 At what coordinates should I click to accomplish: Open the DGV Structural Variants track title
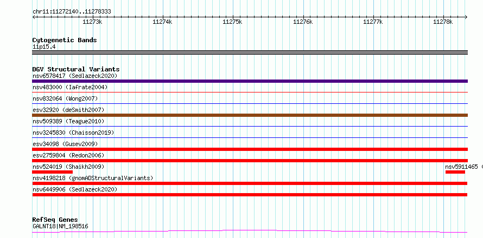76,69
